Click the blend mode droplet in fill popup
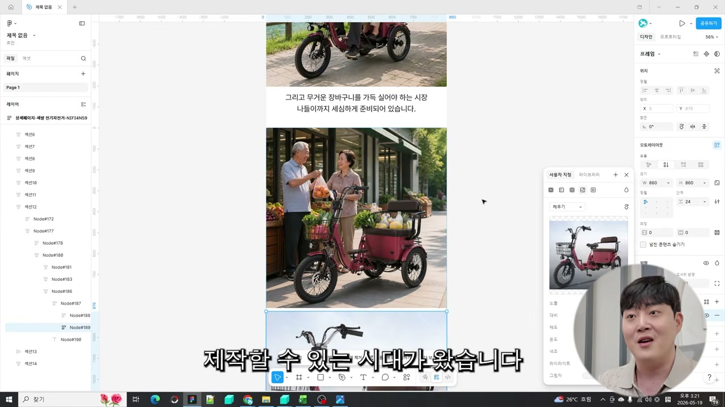The height and width of the screenshot is (407, 725). click(x=626, y=190)
